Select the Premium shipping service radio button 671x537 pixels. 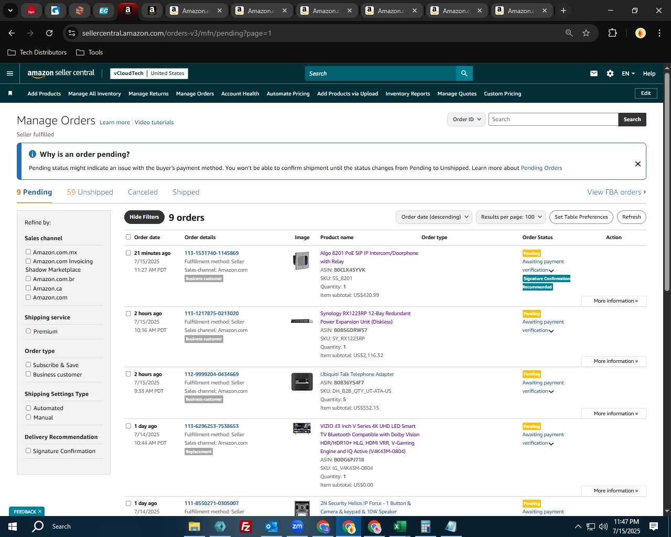pyautogui.click(x=28, y=331)
